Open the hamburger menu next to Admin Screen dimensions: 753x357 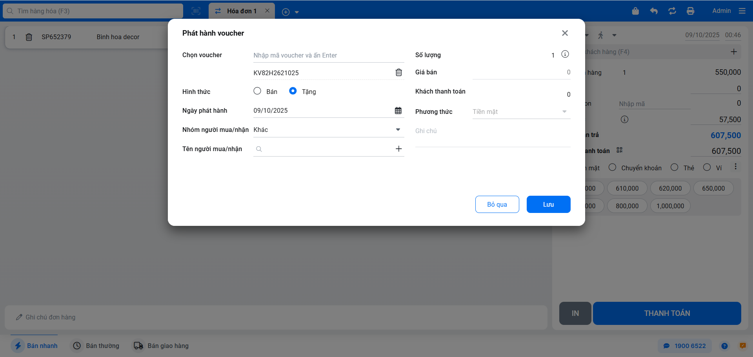coord(742,11)
